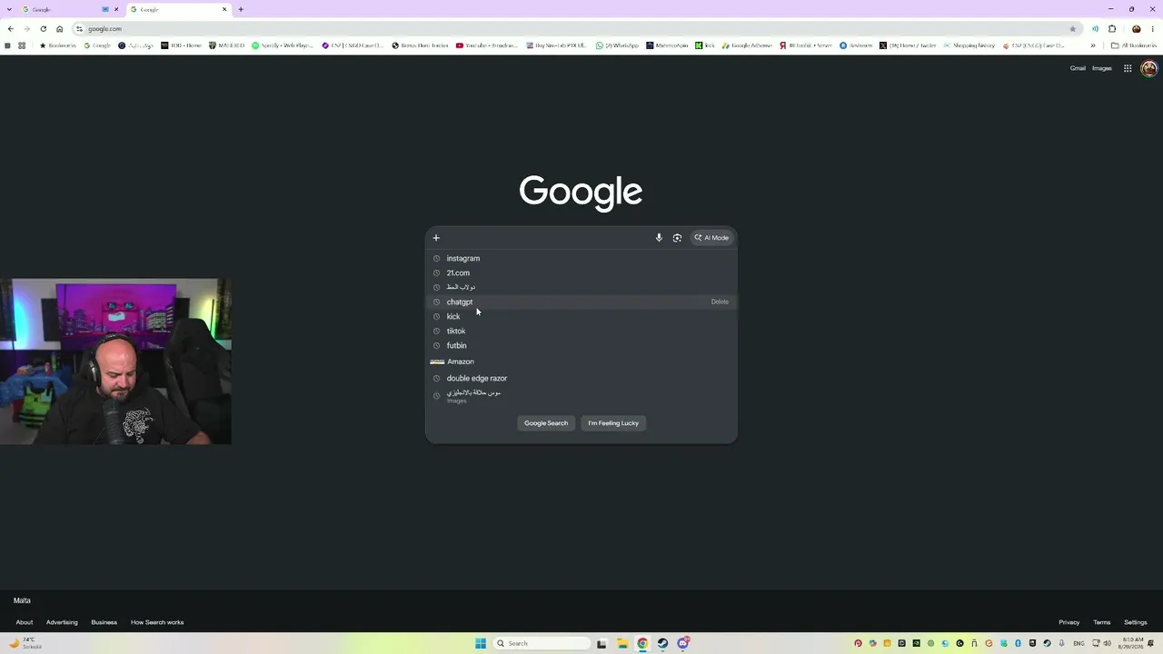Reload the page
Image resolution: width=1163 pixels, height=654 pixels.
point(43,29)
